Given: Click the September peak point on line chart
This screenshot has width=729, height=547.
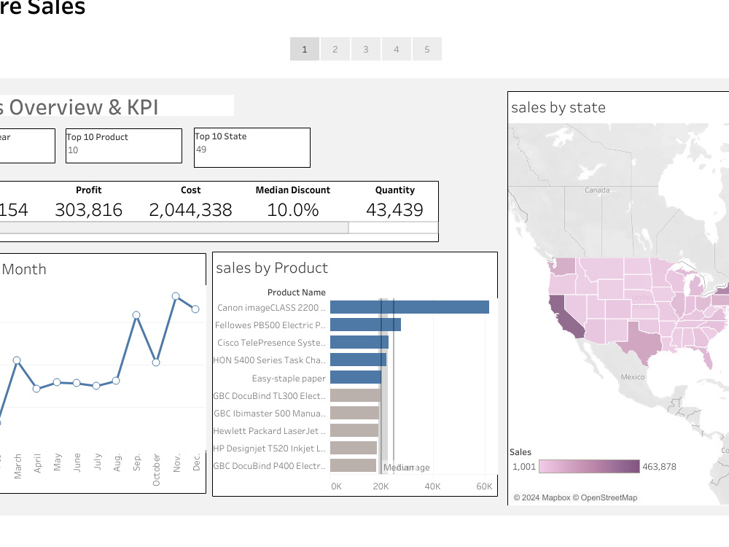Looking at the screenshot, I should (x=136, y=315).
